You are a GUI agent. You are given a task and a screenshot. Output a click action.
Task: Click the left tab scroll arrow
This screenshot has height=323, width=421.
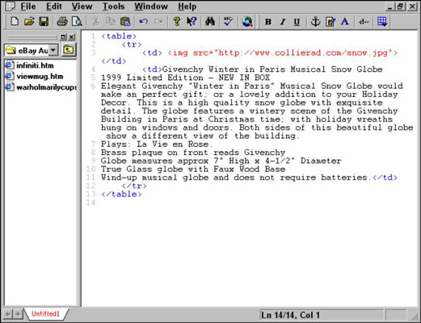point(8,314)
